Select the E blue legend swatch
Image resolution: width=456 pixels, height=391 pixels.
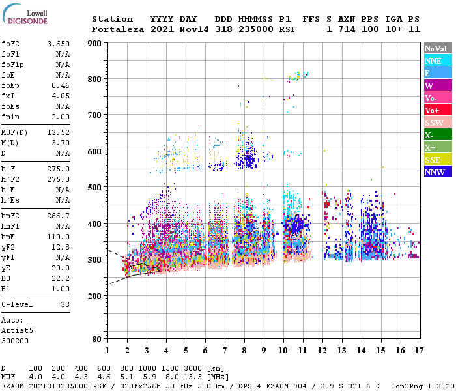438,73
